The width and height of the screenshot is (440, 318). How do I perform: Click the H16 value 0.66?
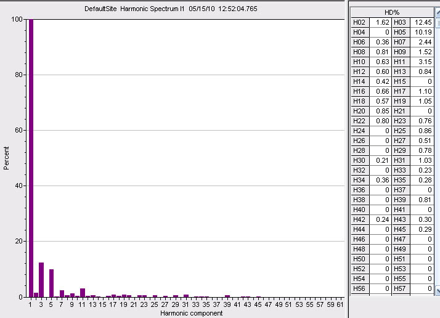380,91
